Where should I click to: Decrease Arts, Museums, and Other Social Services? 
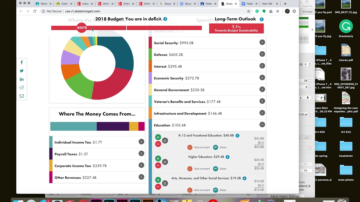tap(158, 187)
